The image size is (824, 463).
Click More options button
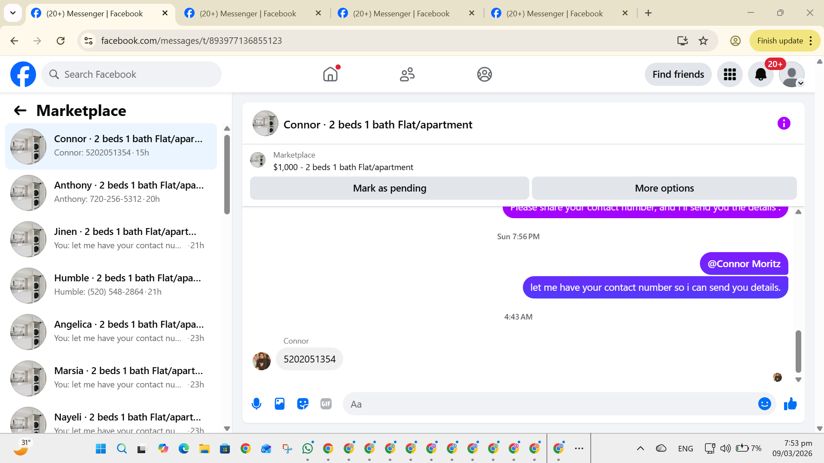tap(664, 188)
